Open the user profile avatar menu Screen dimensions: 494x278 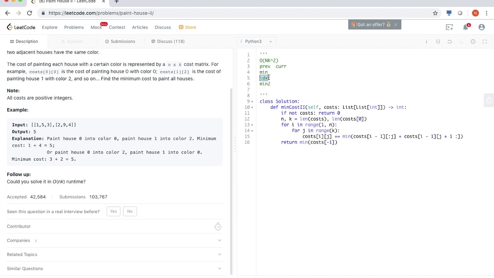481,27
